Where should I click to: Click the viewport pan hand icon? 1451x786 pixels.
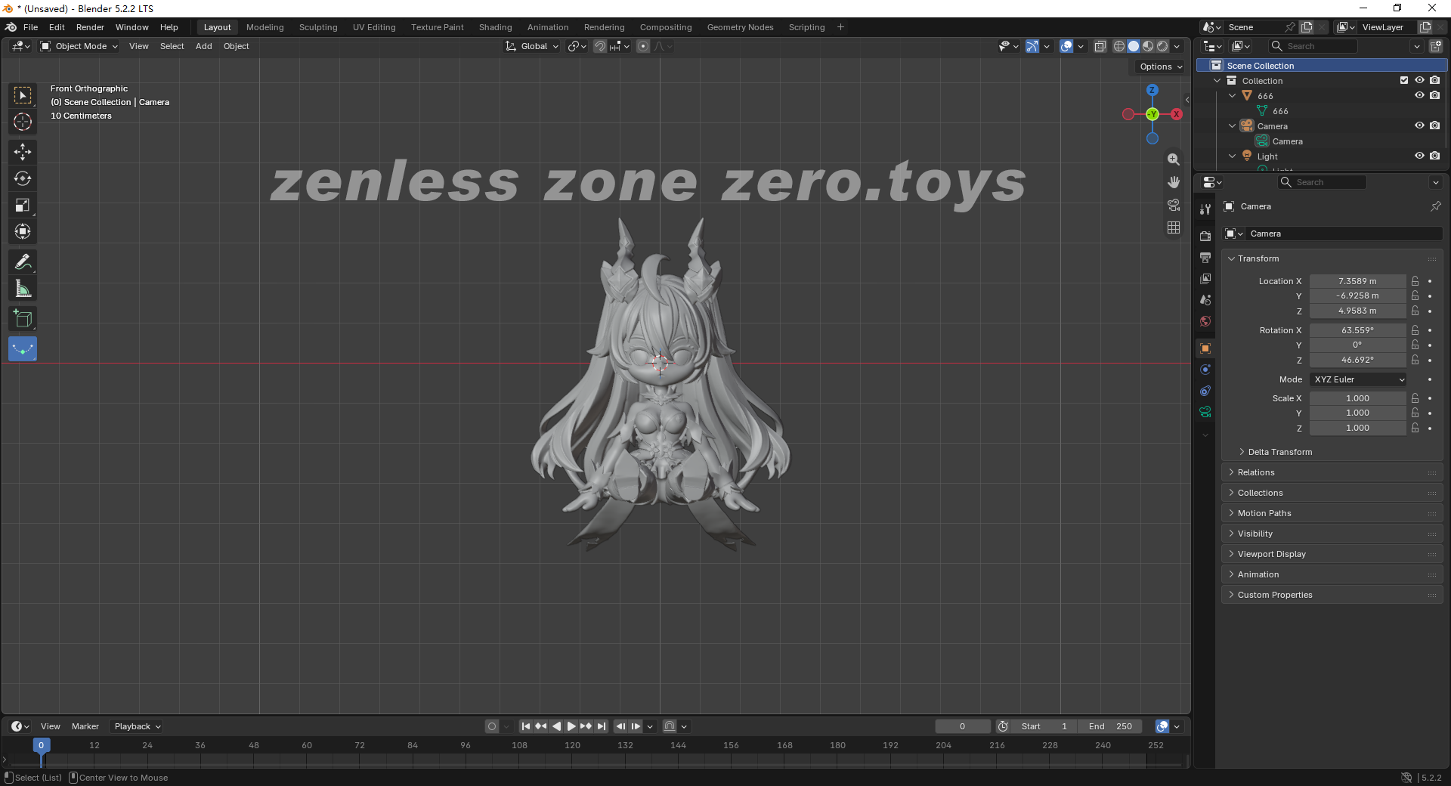(1174, 182)
